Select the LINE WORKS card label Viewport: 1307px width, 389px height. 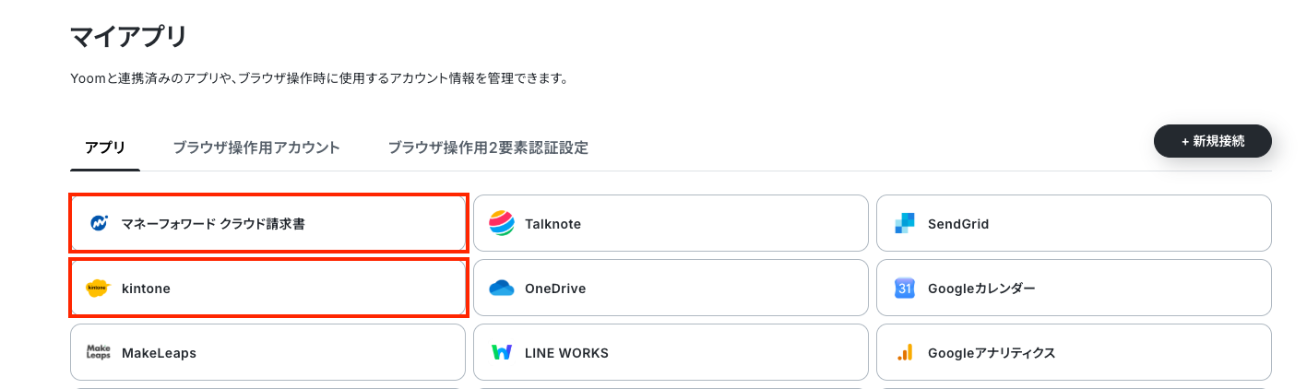[566, 353]
